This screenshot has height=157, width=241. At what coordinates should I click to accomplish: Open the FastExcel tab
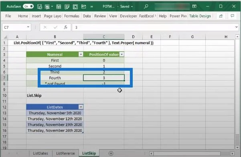point(148,16)
